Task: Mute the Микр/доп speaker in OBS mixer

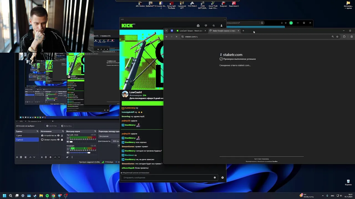Action: pyautogui.click(x=68, y=153)
